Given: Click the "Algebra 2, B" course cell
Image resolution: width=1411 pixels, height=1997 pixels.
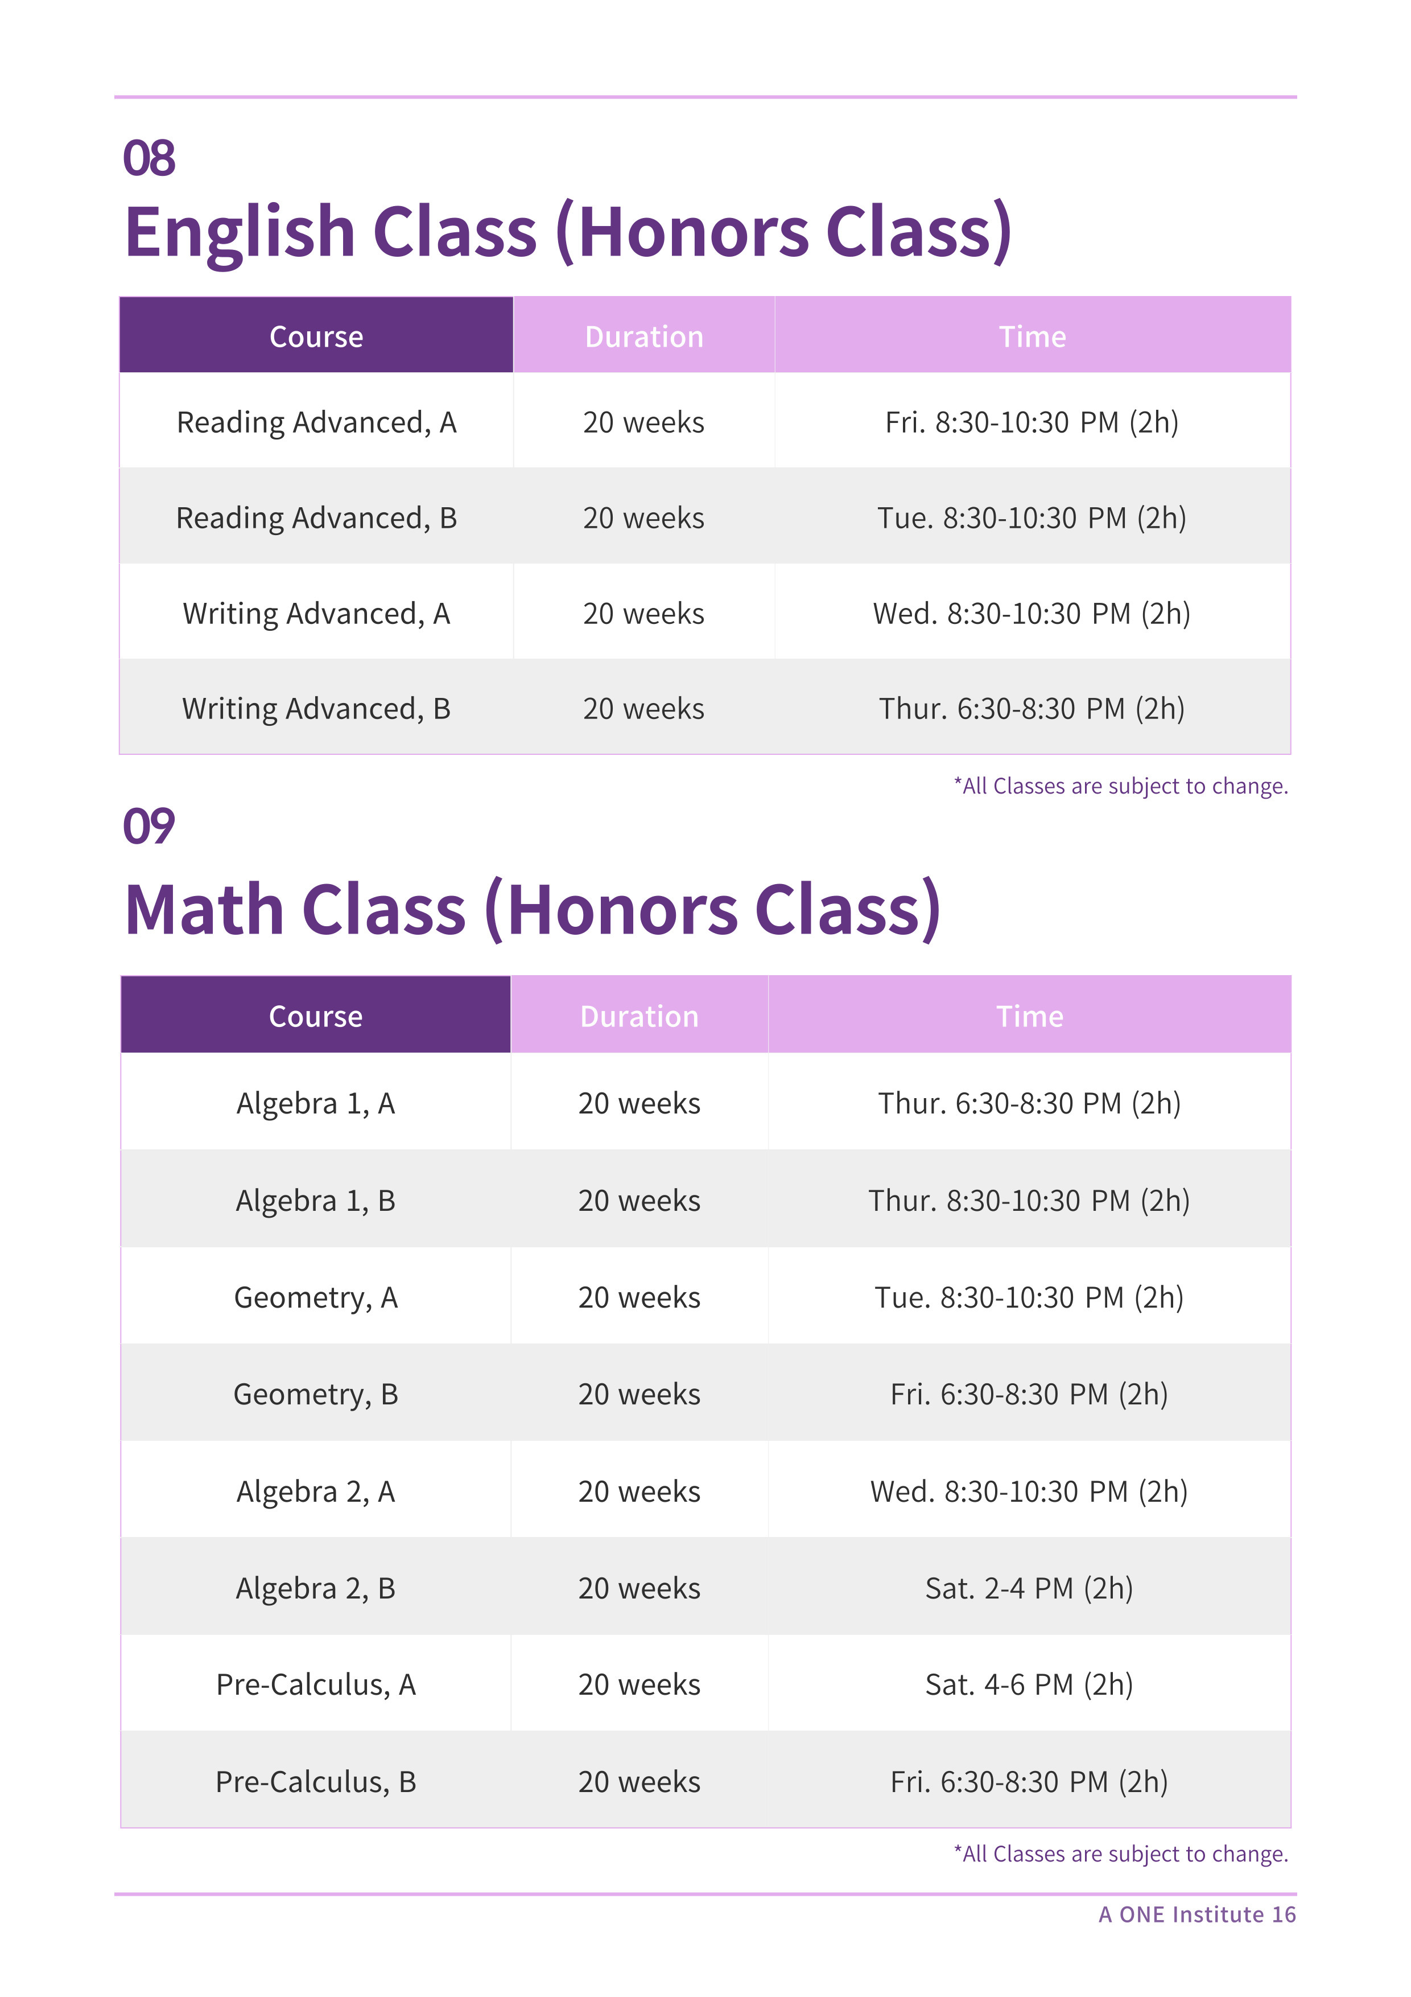Looking at the screenshot, I should point(316,1589).
